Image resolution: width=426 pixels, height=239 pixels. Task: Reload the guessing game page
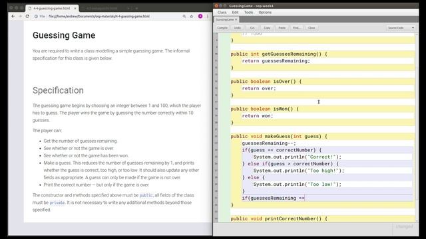pyautogui.click(x=27, y=16)
